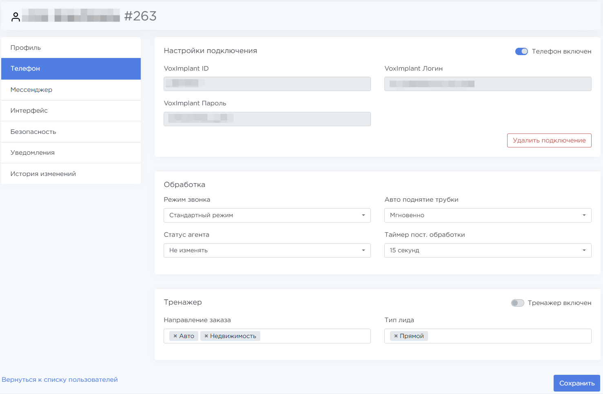603x394 pixels.
Task: Switch to the Профиль tab
Action: tap(71, 48)
